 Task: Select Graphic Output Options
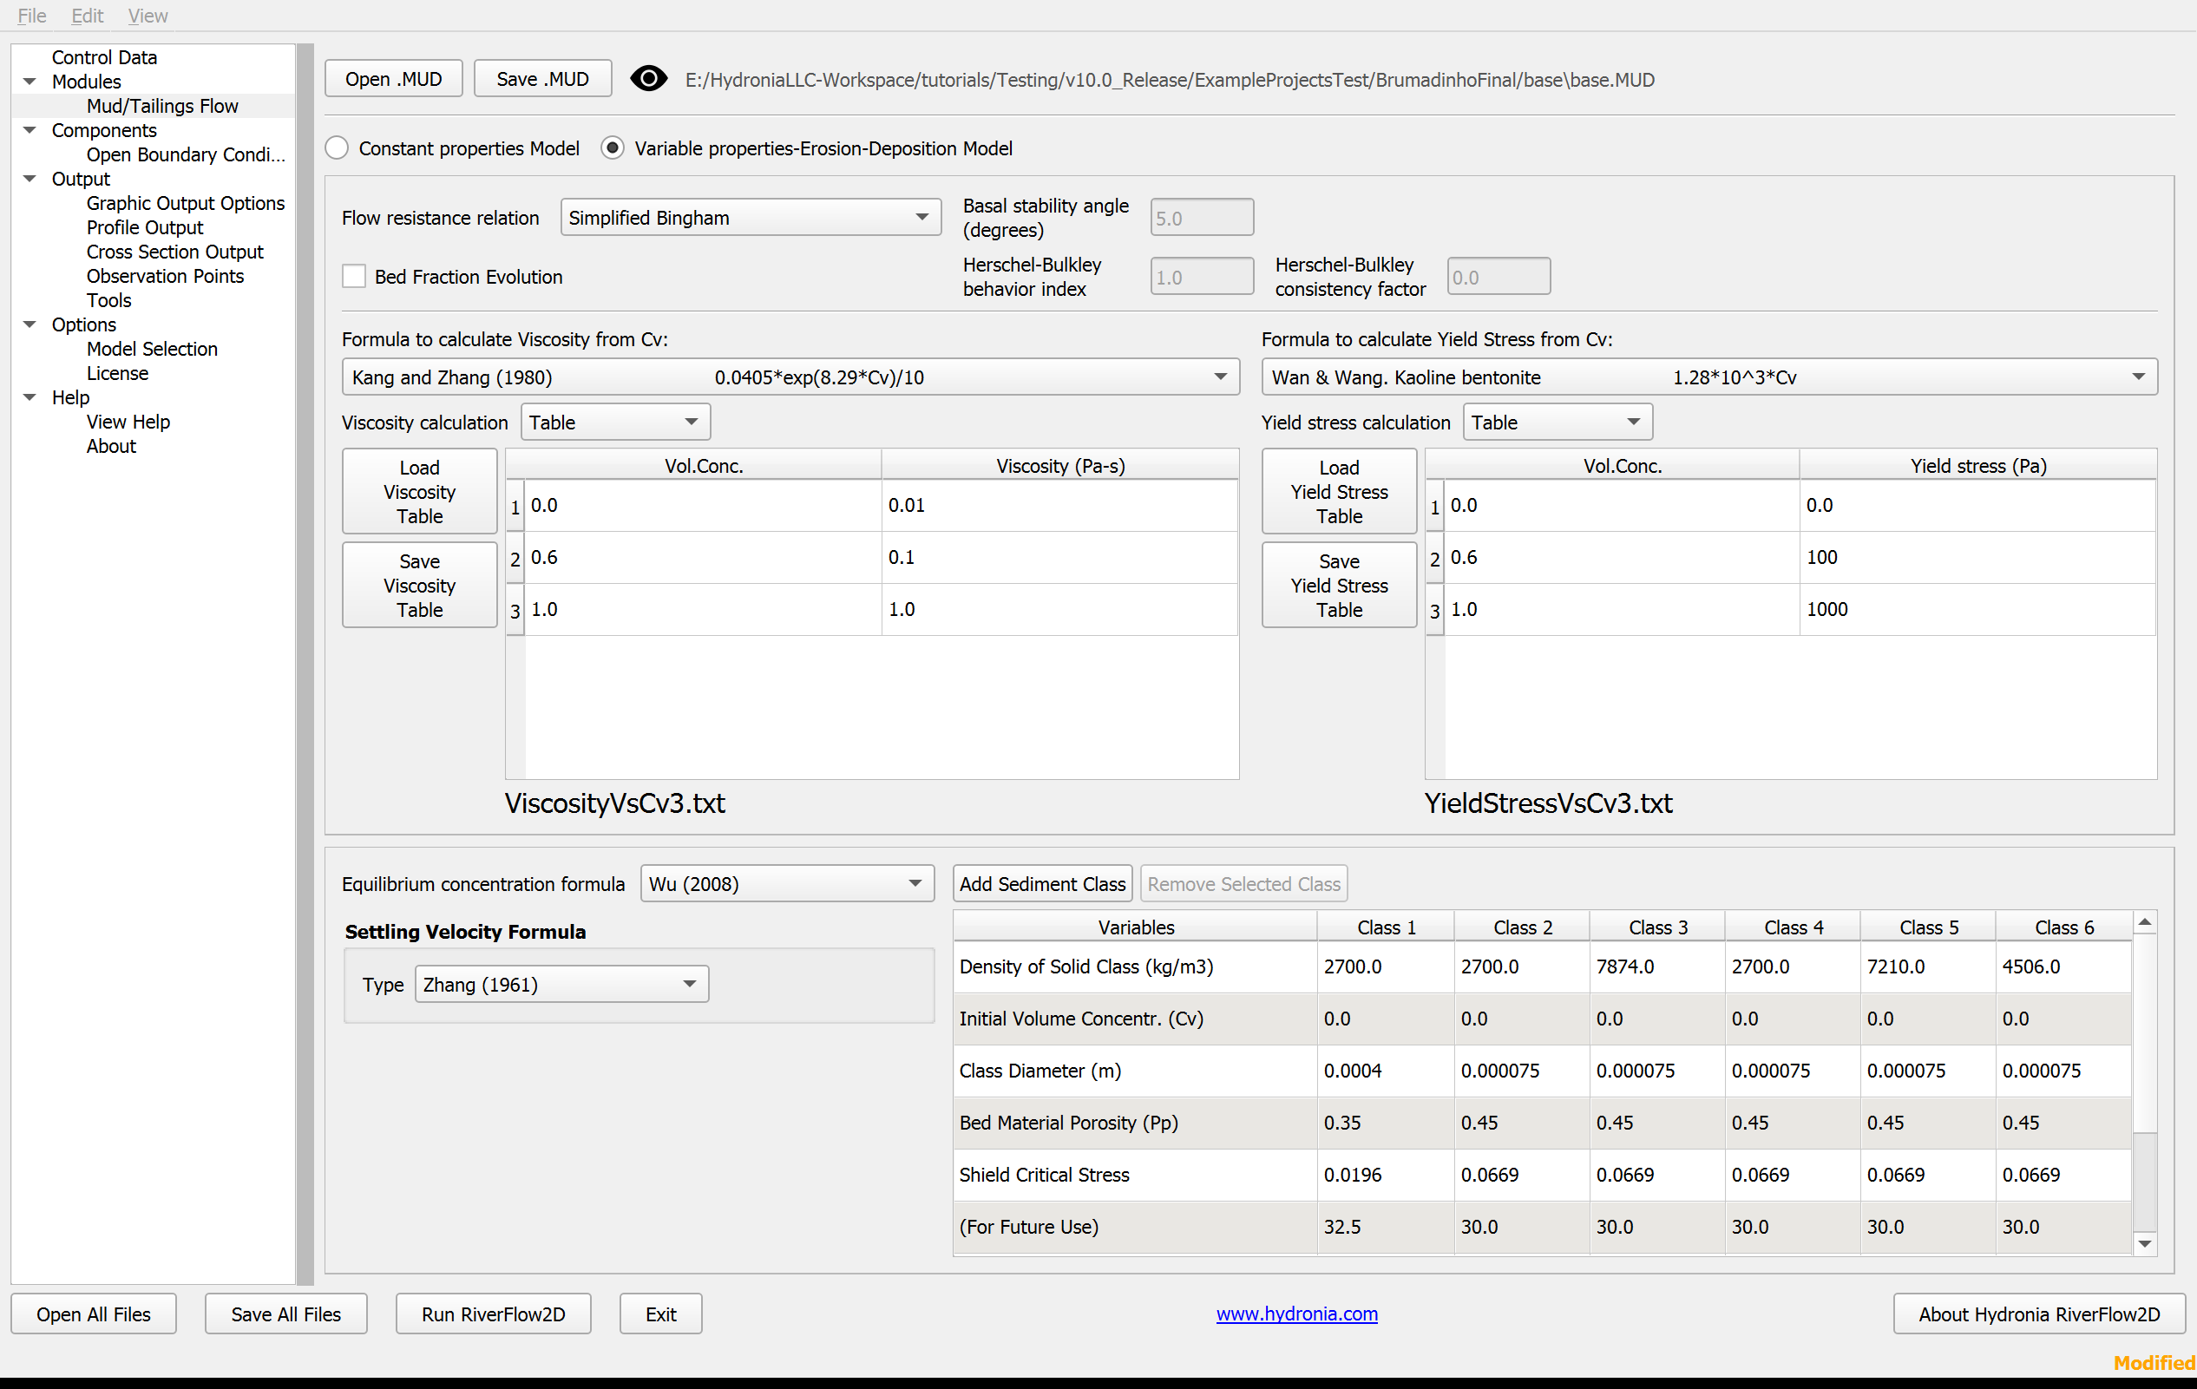click(187, 203)
